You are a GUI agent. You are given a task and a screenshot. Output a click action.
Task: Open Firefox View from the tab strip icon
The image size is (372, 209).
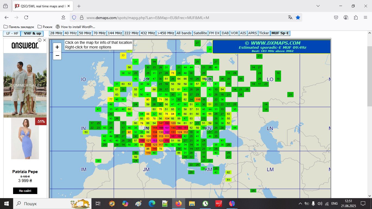[5, 6]
